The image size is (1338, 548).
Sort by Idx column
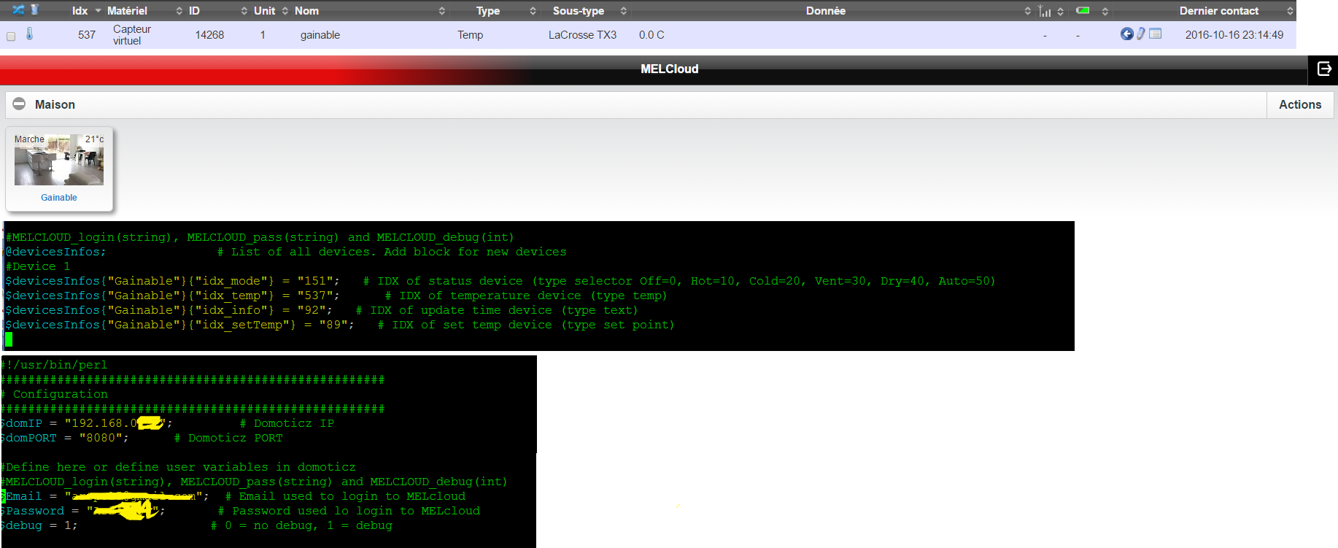click(80, 11)
